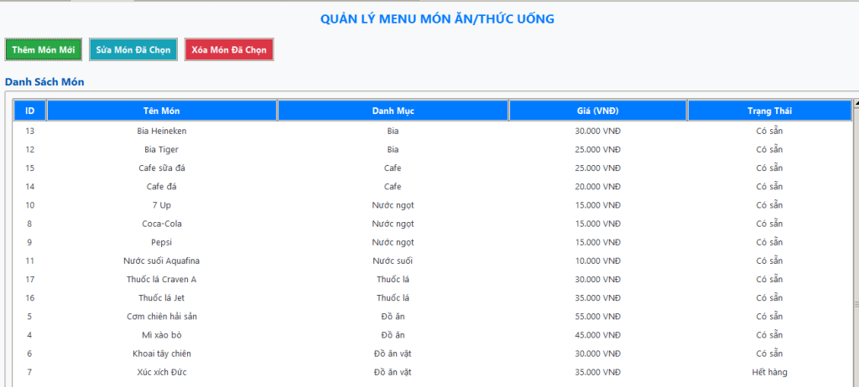Select the Bia Tiger row

pyautogui.click(x=433, y=149)
